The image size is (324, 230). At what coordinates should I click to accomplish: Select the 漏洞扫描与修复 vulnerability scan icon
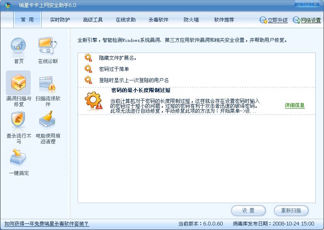pyautogui.click(x=18, y=83)
